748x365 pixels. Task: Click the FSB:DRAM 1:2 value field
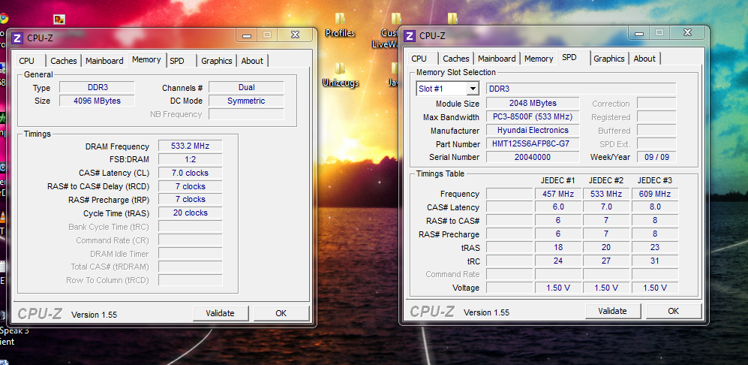191,159
